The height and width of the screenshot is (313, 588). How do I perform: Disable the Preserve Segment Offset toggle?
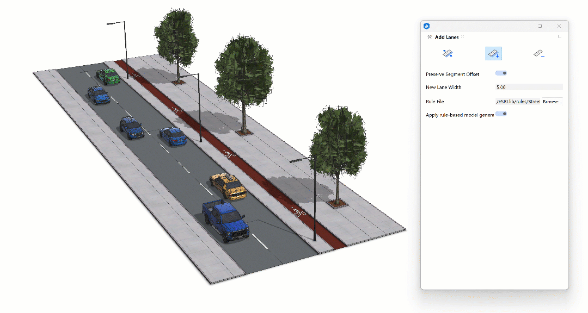point(500,73)
